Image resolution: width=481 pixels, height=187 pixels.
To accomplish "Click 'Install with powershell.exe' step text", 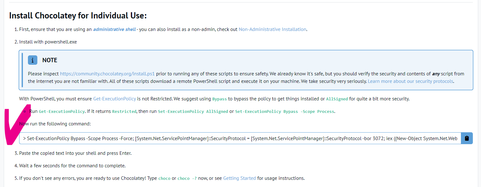I will 48,42.
